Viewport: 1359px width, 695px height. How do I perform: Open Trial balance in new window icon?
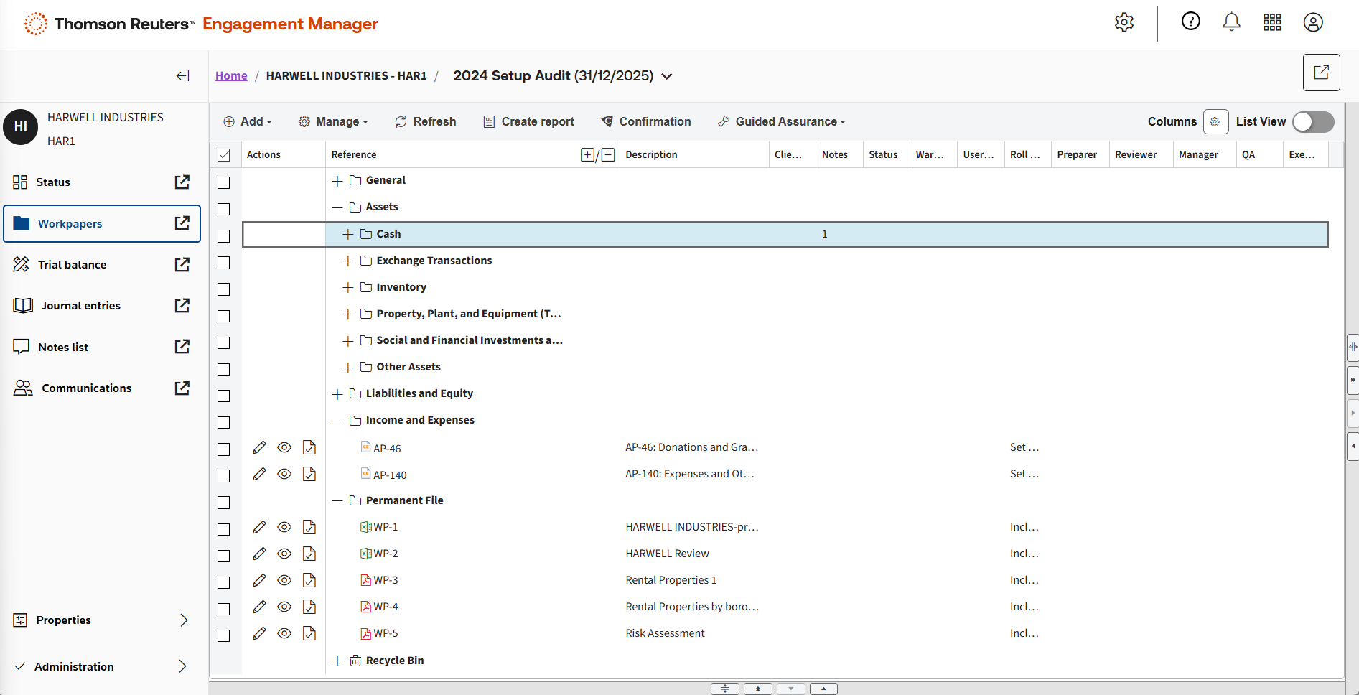pos(182,265)
